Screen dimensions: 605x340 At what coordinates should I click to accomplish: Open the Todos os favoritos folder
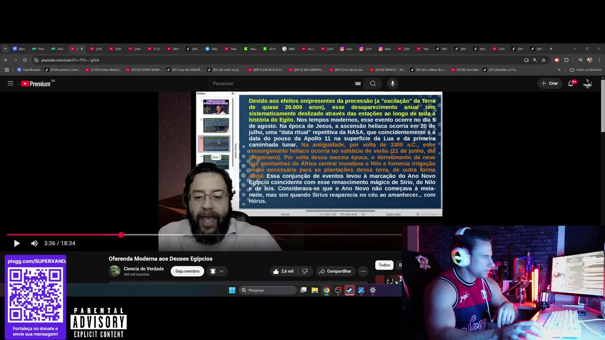pyautogui.click(x=586, y=69)
